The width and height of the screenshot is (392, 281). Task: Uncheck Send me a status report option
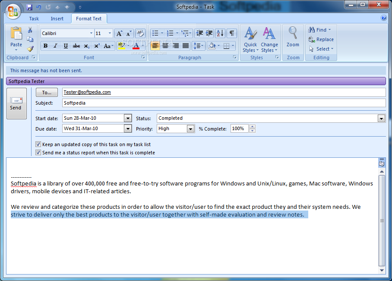tap(38, 153)
